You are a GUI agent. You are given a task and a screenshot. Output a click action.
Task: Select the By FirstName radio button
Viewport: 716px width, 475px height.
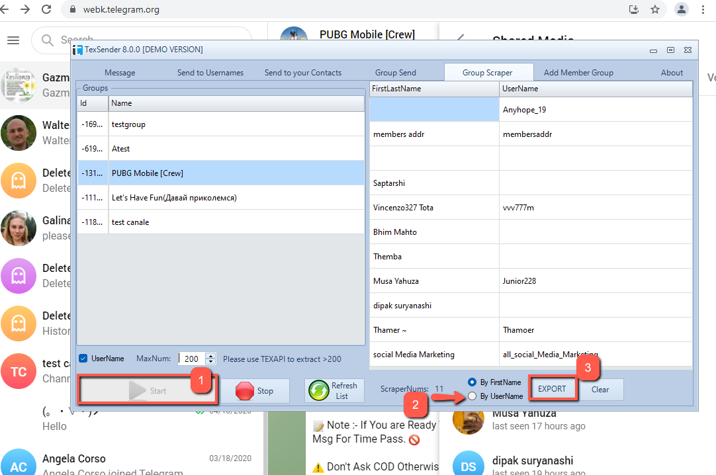[x=472, y=382]
